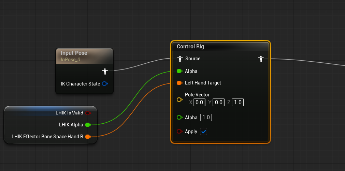Viewport: 345px width, 171px height.
Task: Click the Left Hand Target label
Action: pyautogui.click(x=203, y=83)
